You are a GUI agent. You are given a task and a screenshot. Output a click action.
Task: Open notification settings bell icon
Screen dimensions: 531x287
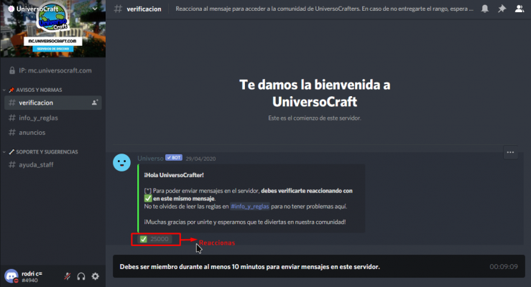point(485,9)
